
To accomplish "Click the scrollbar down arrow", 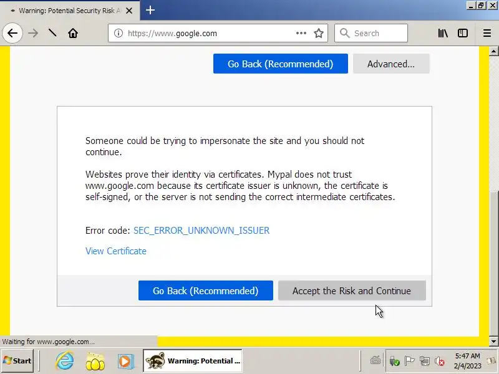I will click(x=493, y=341).
